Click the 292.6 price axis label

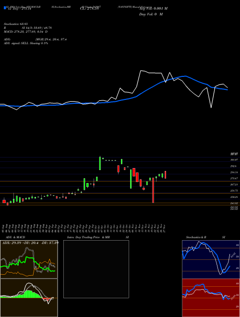click(234, 166)
